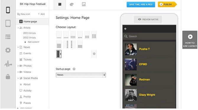198x110 pixels.
Task: Click the layout gear icon under Choose Layout
Action: [x=94, y=54]
